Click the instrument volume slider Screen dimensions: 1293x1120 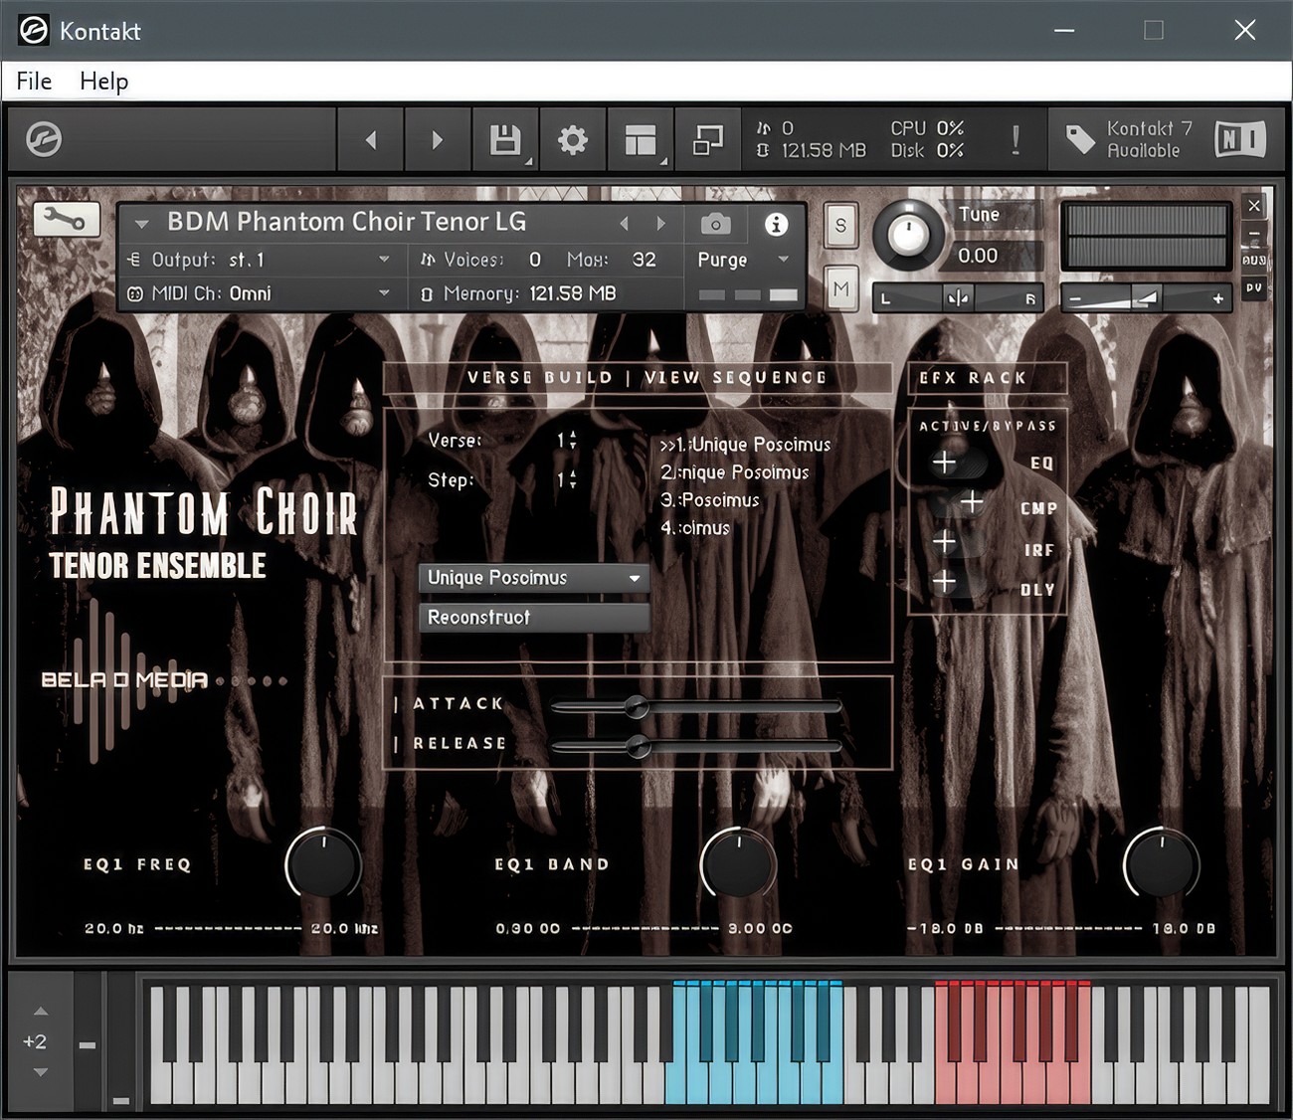point(1146,298)
